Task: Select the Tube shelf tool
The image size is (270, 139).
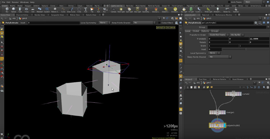Action: (x=20, y=10)
